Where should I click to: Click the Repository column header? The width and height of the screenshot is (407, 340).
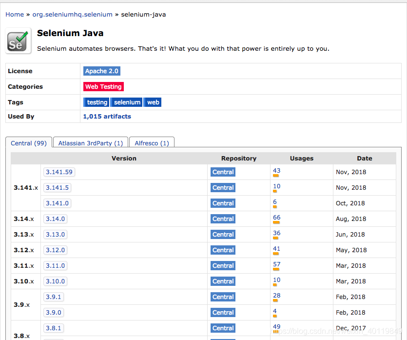point(239,158)
